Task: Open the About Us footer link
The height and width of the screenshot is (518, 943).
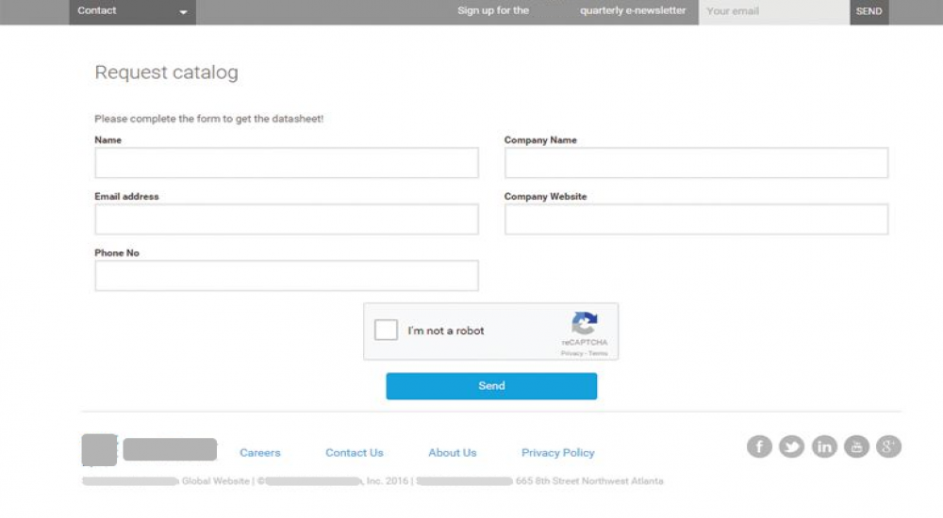Action: pyautogui.click(x=453, y=453)
